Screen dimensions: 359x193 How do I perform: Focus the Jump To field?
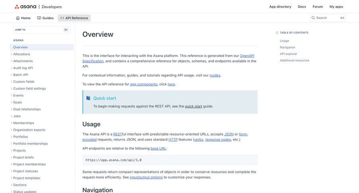click(41, 30)
